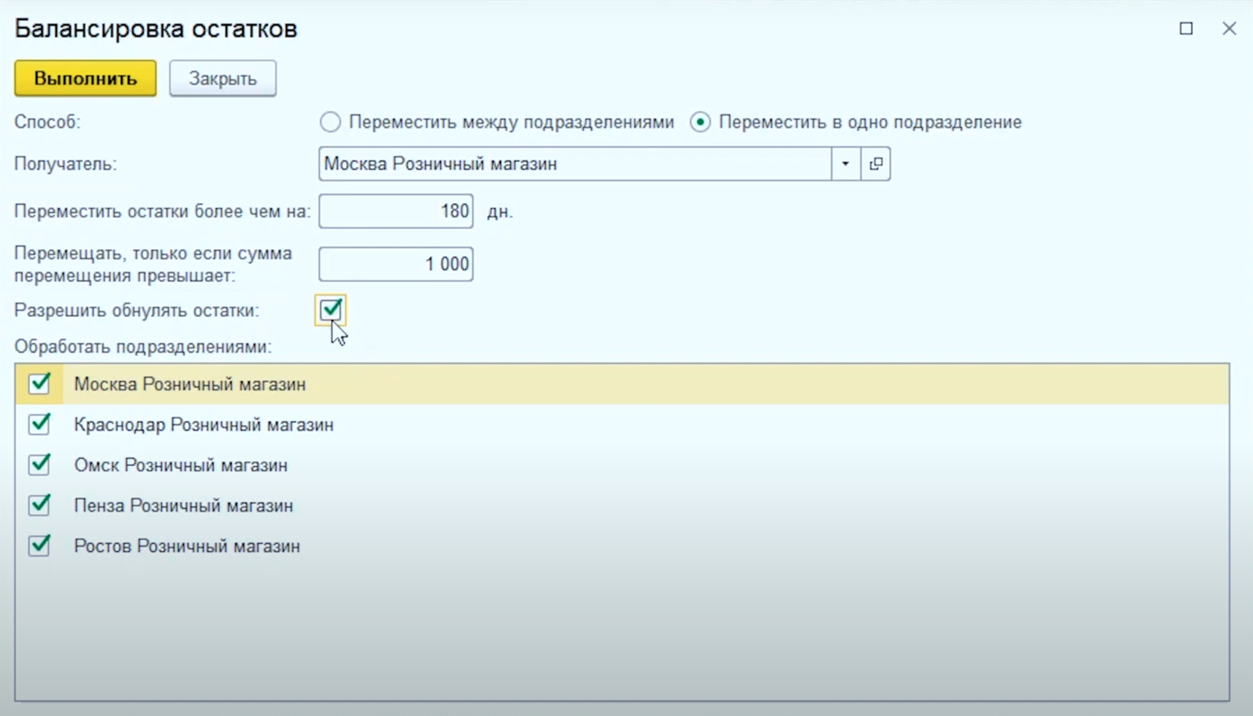Select the Омск Розничный магазин row text
The width and height of the screenshot is (1253, 716).
180,465
